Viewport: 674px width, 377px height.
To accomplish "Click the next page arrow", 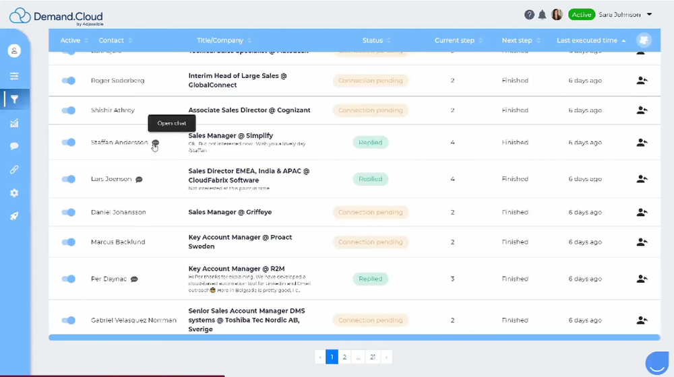I will (x=386, y=357).
